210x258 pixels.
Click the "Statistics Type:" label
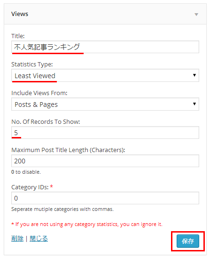pos(32,64)
